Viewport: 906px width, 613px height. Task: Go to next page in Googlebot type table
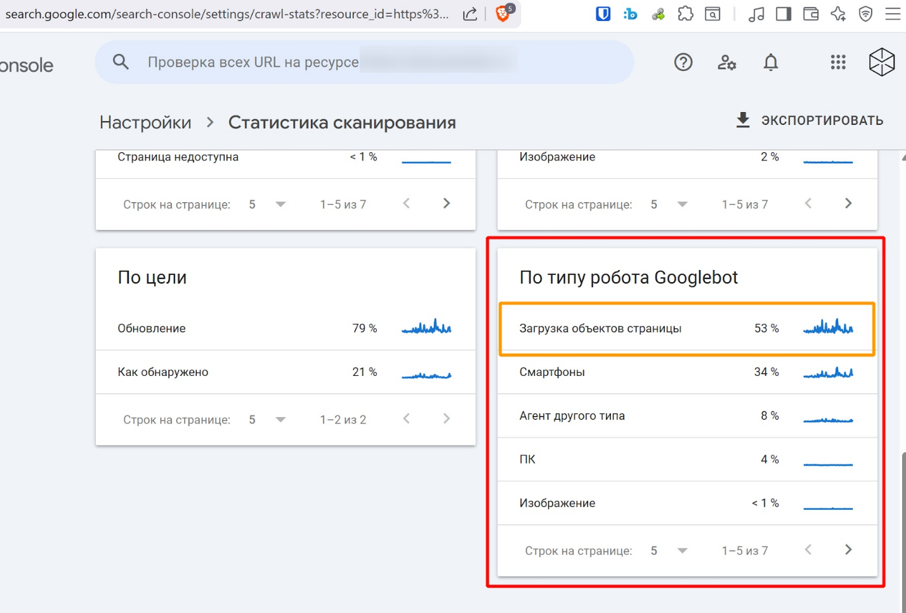point(848,550)
